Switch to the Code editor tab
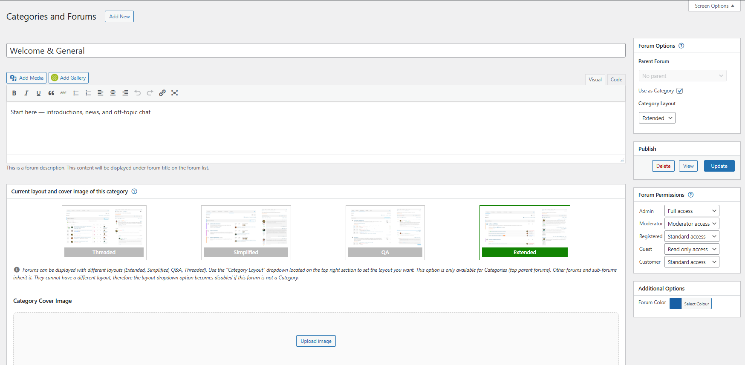 (616, 80)
